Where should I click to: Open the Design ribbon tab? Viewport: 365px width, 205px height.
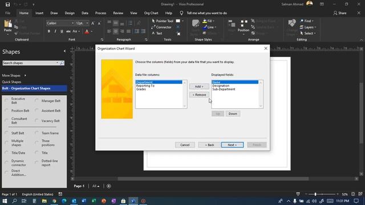(x=70, y=13)
